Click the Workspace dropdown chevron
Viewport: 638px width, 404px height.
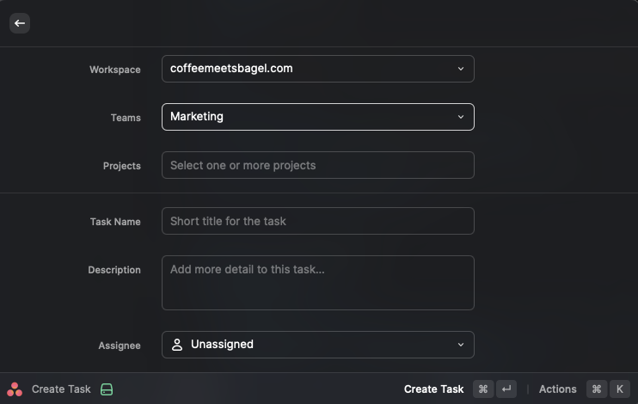tap(461, 69)
